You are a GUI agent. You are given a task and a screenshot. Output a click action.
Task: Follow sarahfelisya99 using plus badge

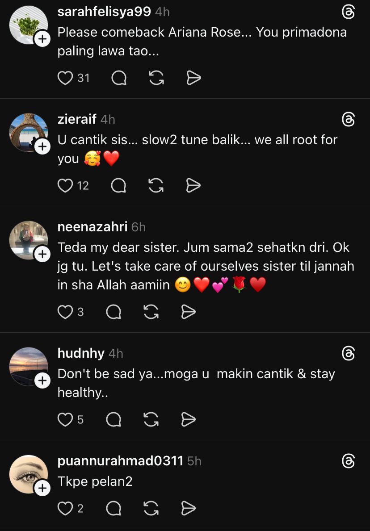pos(42,39)
